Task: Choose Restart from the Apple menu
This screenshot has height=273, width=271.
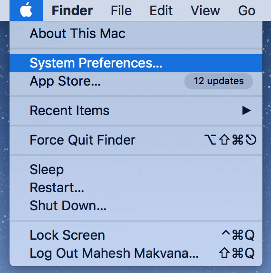Action: click(x=136, y=187)
